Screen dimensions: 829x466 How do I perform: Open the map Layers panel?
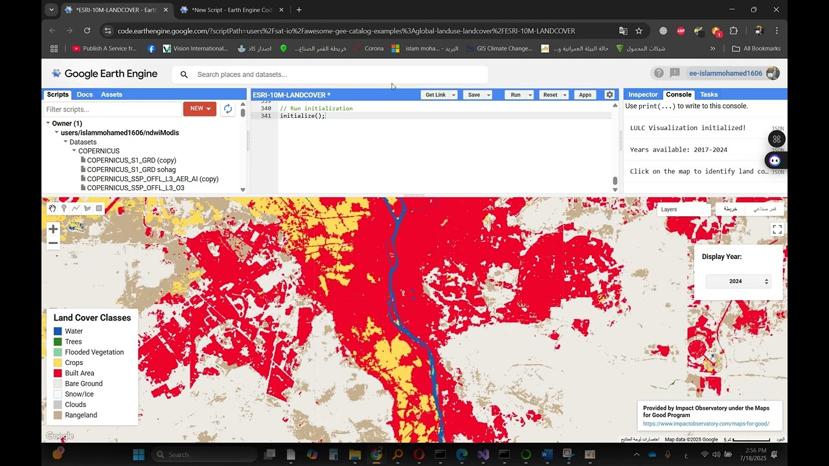coord(684,209)
